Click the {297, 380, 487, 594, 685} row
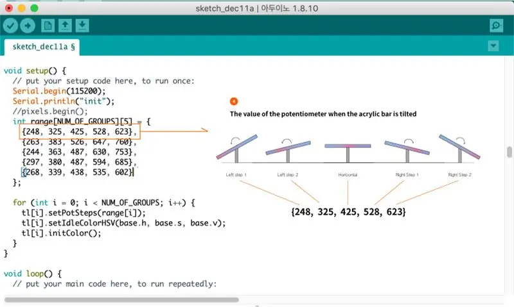The width and height of the screenshot is (514, 307). [x=79, y=162]
